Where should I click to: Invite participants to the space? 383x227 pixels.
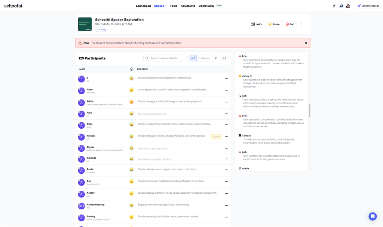257,24
